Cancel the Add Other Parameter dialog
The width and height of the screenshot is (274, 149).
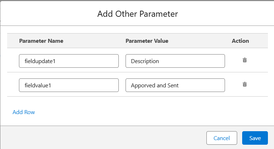coord(221,138)
